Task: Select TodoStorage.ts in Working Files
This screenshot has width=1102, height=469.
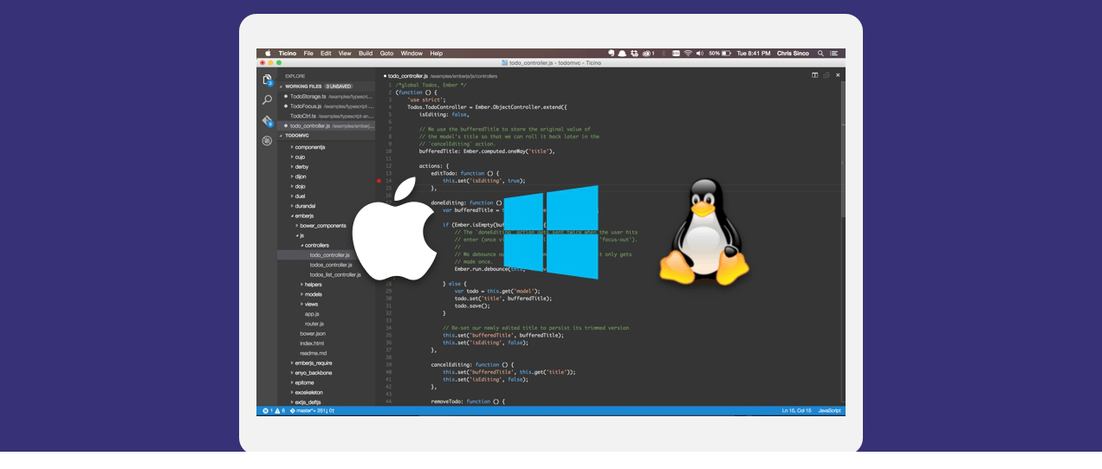Action: pos(327,96)
